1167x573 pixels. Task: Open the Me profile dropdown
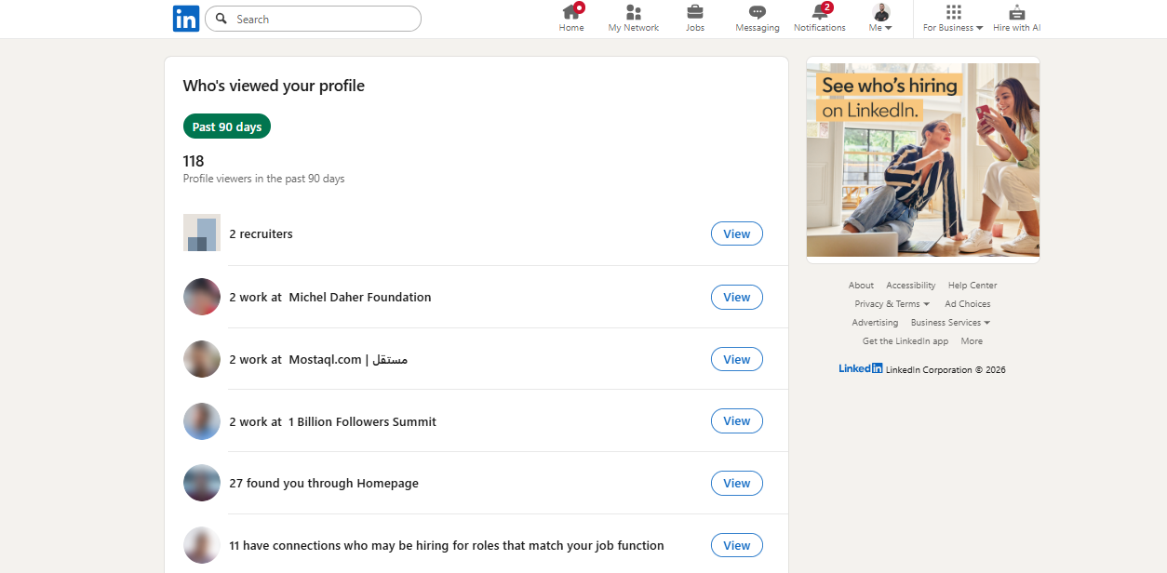879,17
